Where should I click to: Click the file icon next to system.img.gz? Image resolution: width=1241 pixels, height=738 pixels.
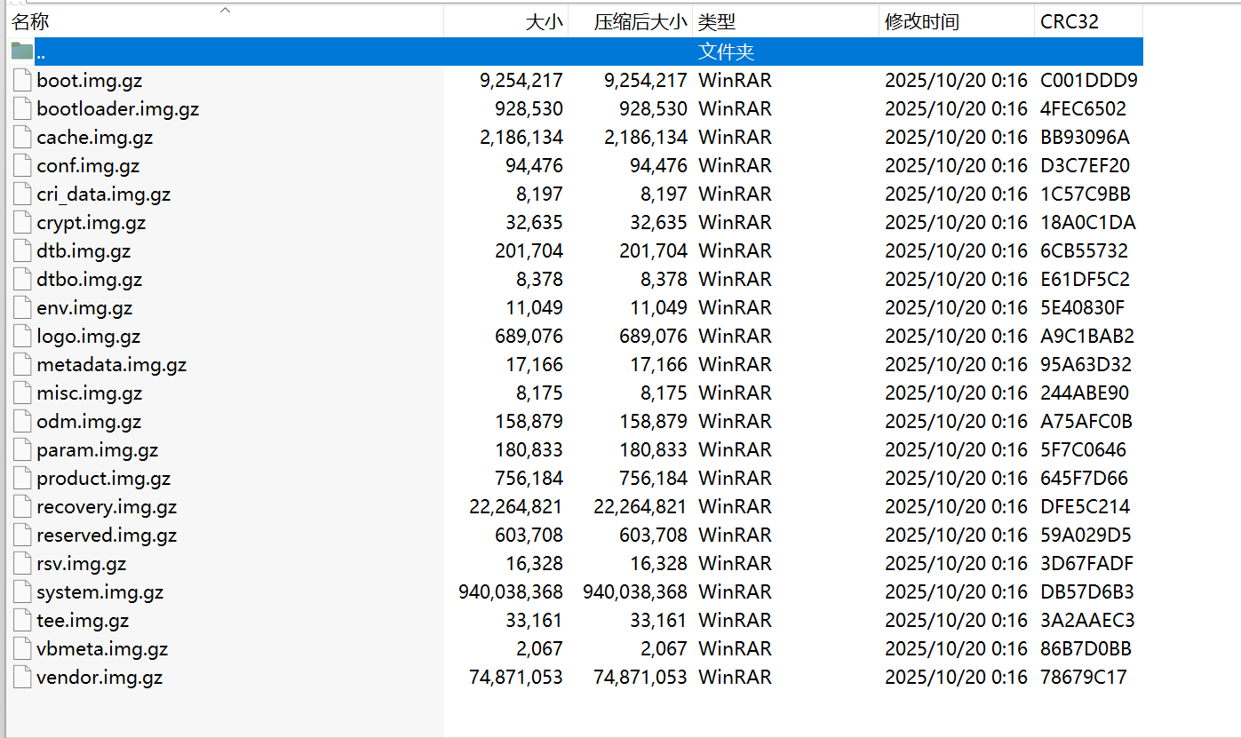click(x=20, y=591)
